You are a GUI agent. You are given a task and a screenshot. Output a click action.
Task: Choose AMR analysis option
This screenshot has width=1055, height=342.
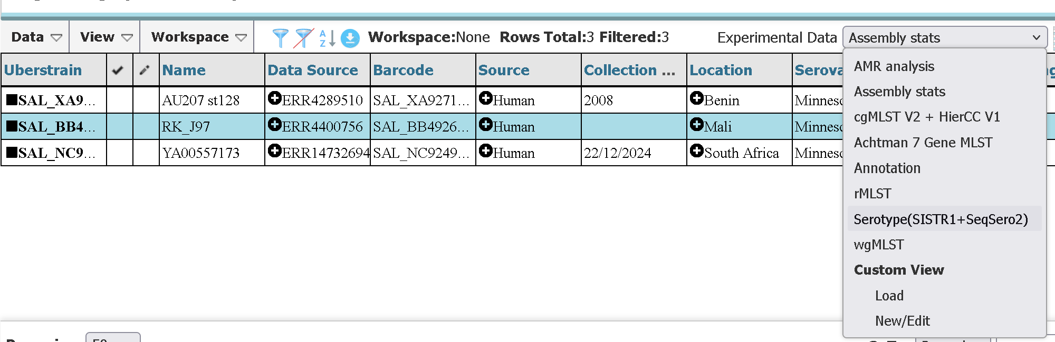[x=894, y=66]
